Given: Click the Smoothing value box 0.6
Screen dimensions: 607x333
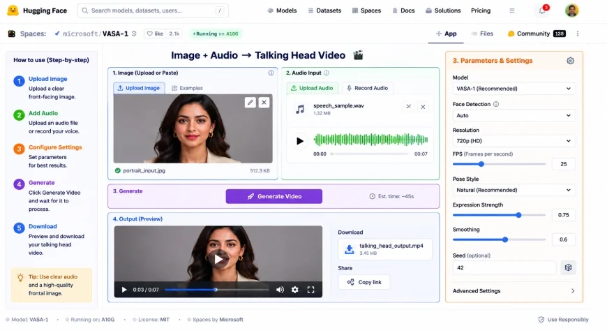Looking at the screenshot, I should pos(563,239).
